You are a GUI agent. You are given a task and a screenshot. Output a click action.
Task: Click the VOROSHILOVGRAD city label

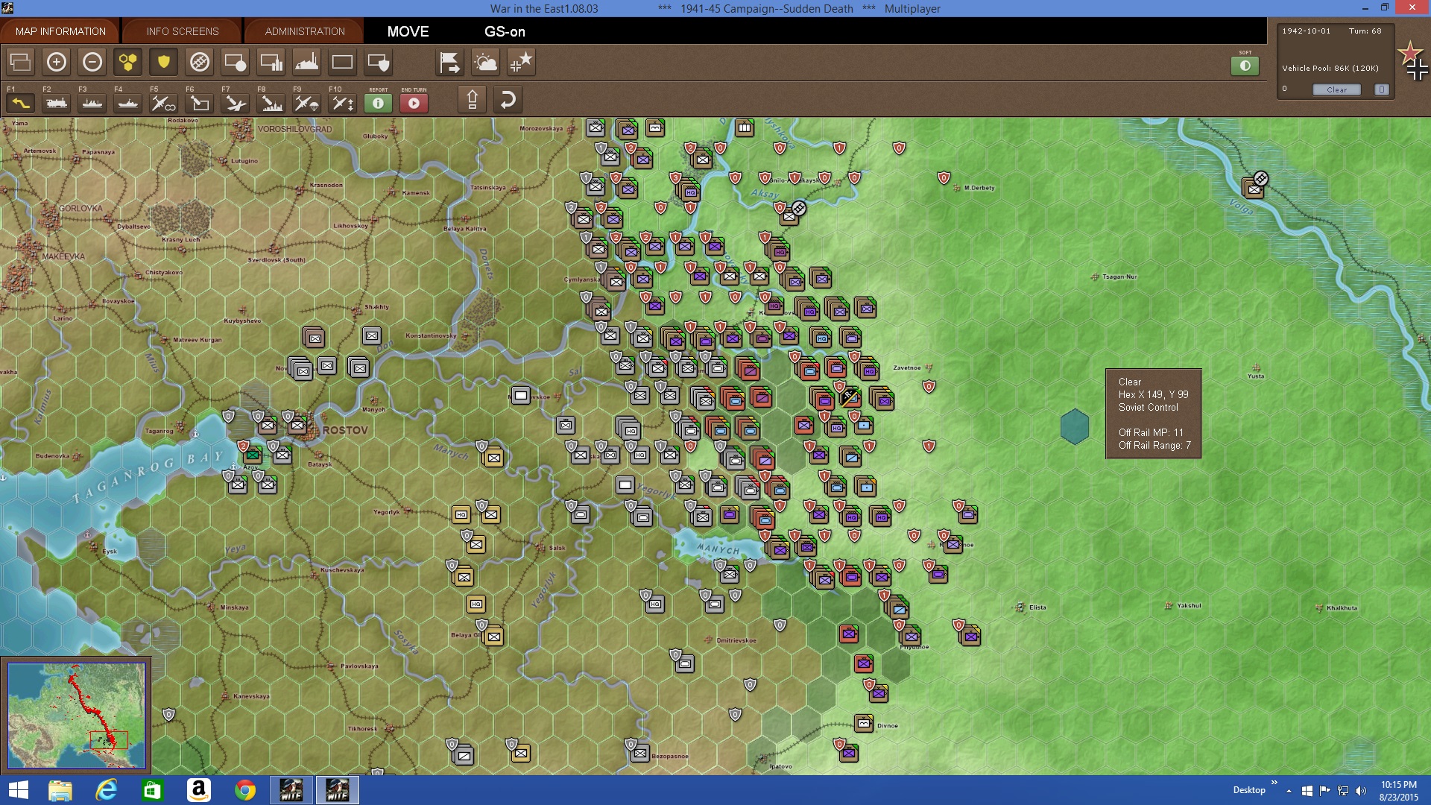click(294, 129)
